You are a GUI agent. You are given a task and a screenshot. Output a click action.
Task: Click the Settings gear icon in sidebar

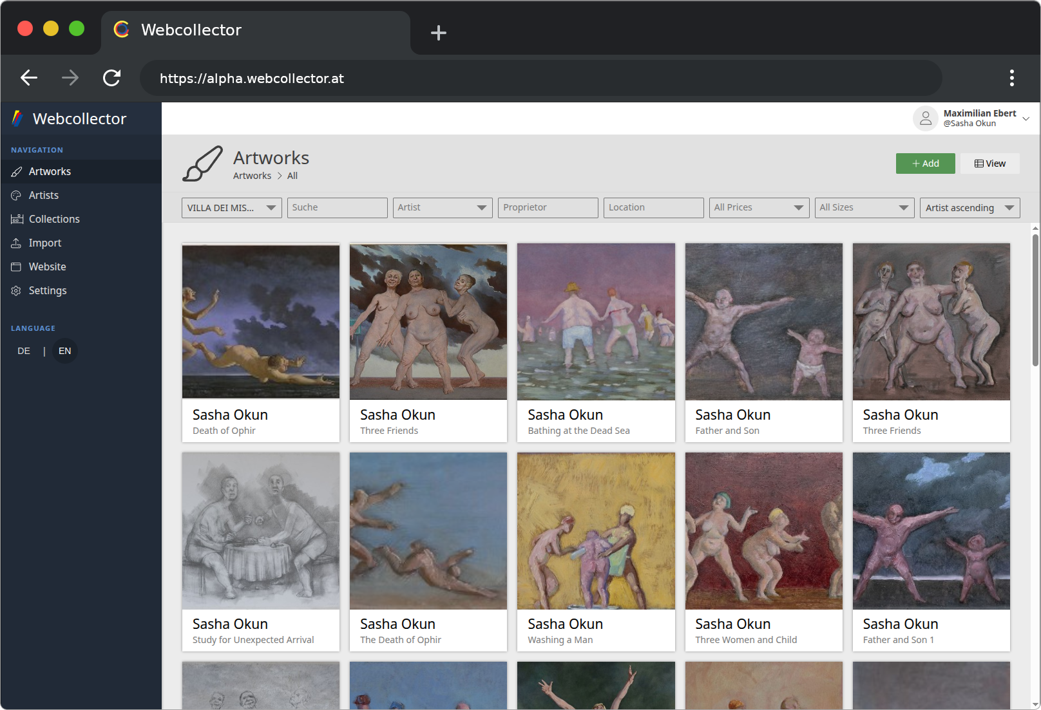[x=17, y=291]
